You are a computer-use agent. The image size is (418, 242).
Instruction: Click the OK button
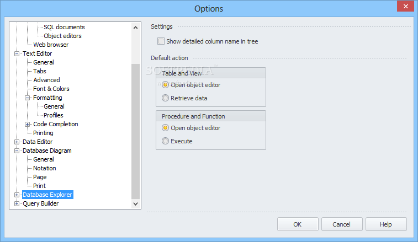pos(297,224)
